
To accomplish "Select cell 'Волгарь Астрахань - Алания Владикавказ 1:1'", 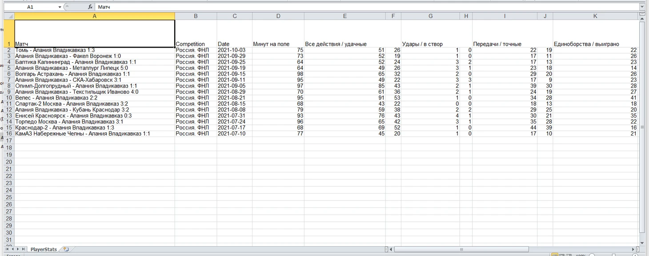I will point(94,74).
